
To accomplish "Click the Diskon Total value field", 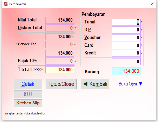I will [x=59, y=28].
